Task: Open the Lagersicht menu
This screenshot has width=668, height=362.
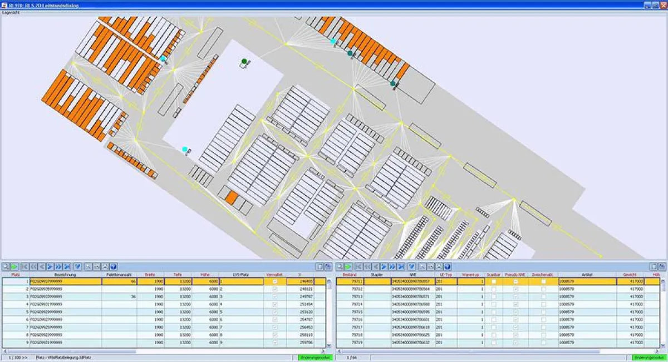Action: (11, 12)
